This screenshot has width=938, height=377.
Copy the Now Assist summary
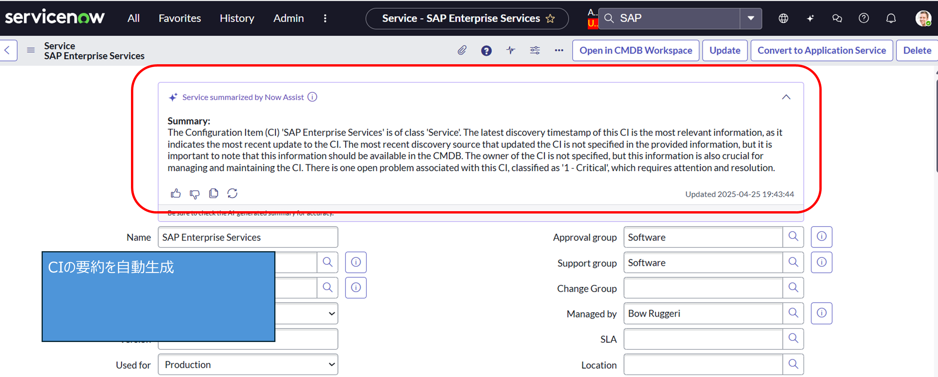(x=213, y=193)
